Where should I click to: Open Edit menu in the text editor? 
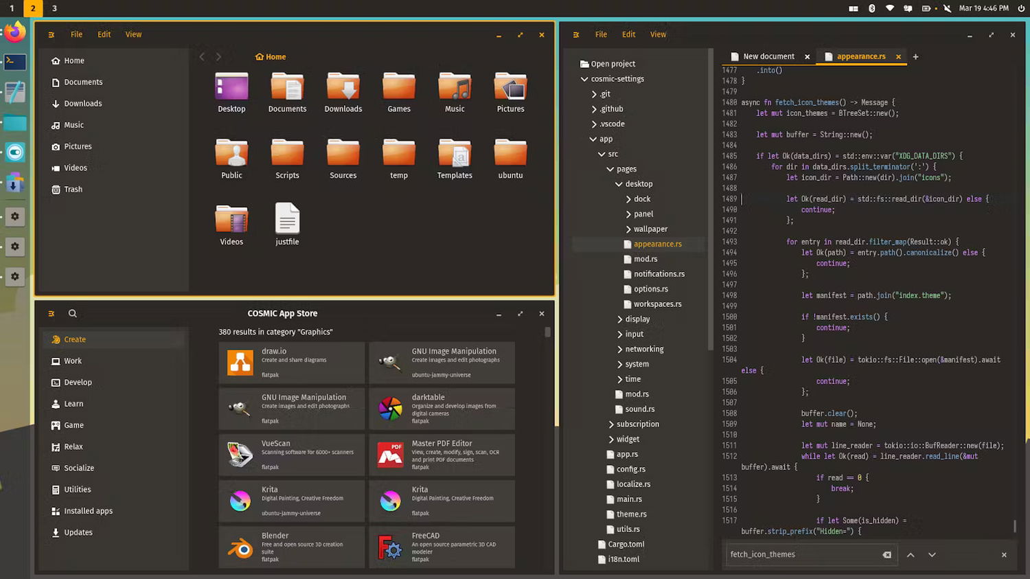628,34
